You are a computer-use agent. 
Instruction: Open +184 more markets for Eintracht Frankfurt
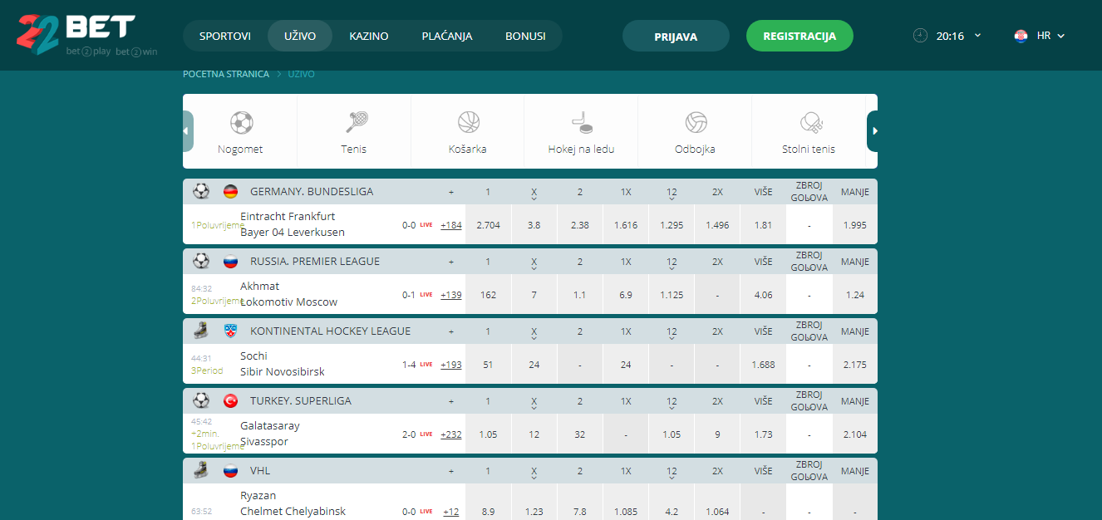pos(451,225)
